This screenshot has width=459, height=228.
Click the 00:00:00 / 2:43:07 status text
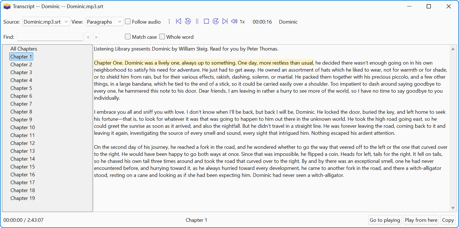[x=23, y=220]
